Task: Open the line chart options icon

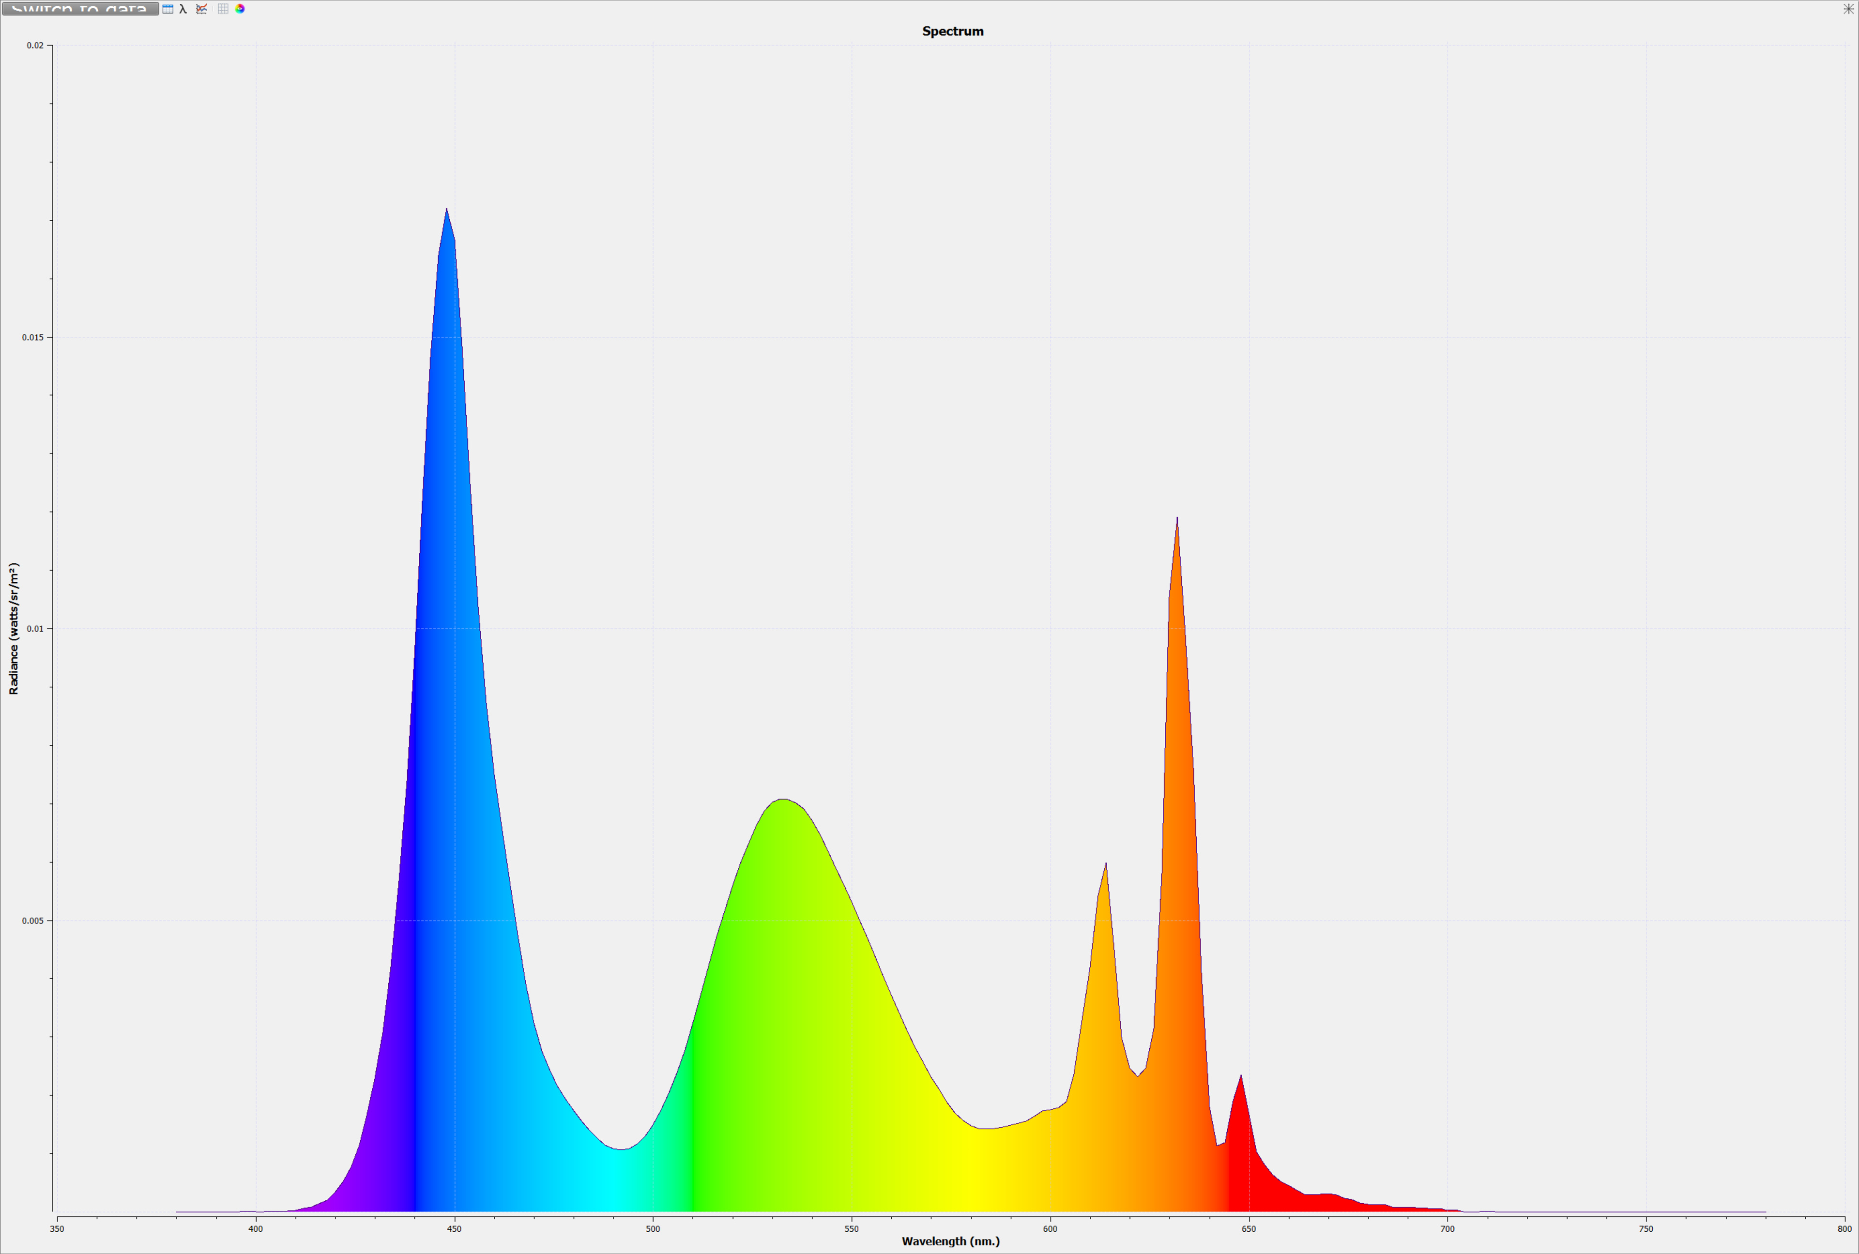Action: (x=201, y=9)
